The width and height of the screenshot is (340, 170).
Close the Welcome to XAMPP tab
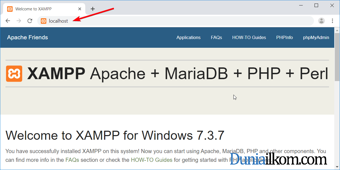pos(80,9)
